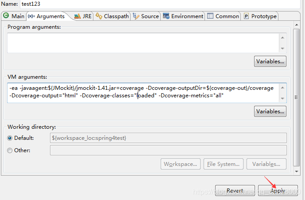Screen dimensions: 305x200
Task: Click the File System... button
Action: (223, 164)
